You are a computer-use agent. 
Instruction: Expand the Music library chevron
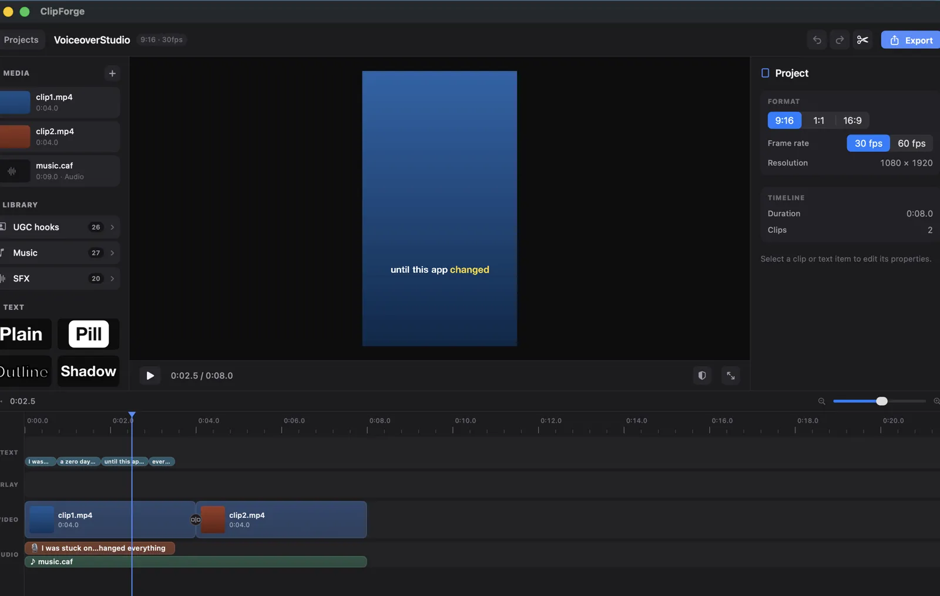(112, 253)
